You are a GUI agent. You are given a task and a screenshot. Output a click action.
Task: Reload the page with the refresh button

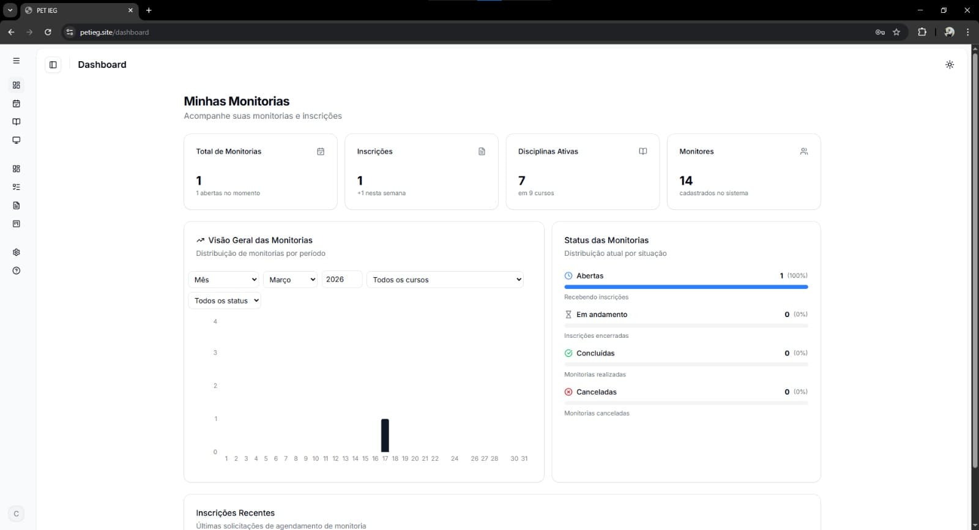tap(48, 32)
